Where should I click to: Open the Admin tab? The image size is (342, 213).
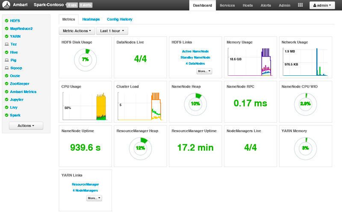point(284,5)
